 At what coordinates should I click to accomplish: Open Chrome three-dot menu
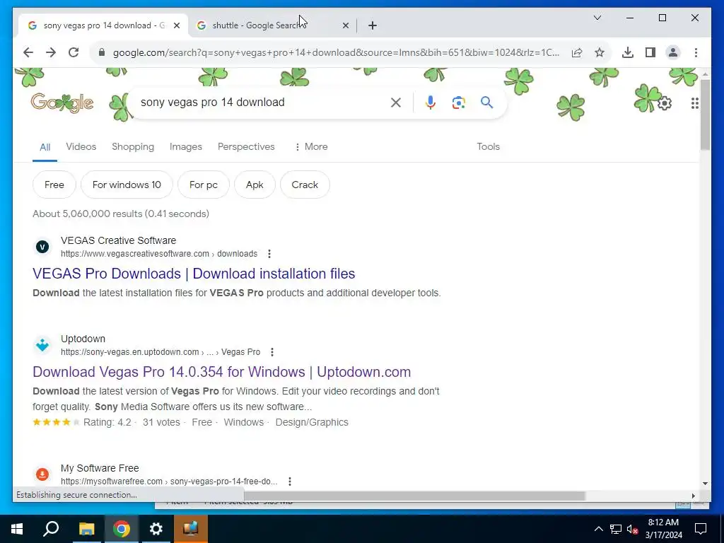tap(696, 52)
